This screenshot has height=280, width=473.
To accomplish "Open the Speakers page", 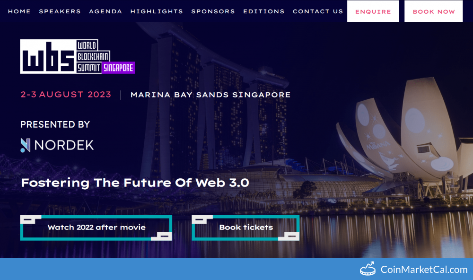I will tap(60, 11).
